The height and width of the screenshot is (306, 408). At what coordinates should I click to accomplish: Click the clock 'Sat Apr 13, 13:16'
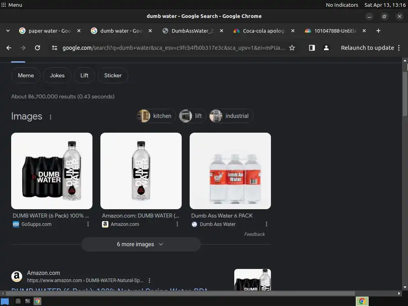click(385, 5)
